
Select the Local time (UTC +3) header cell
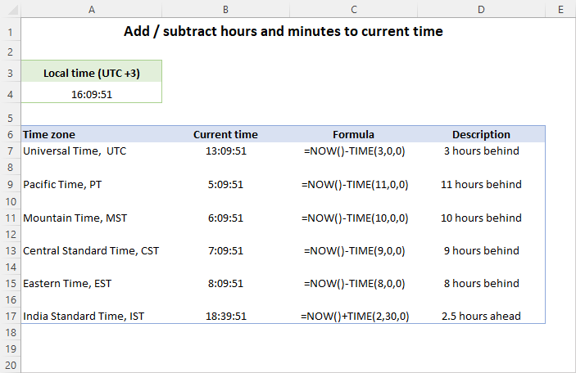coord(92,74)
